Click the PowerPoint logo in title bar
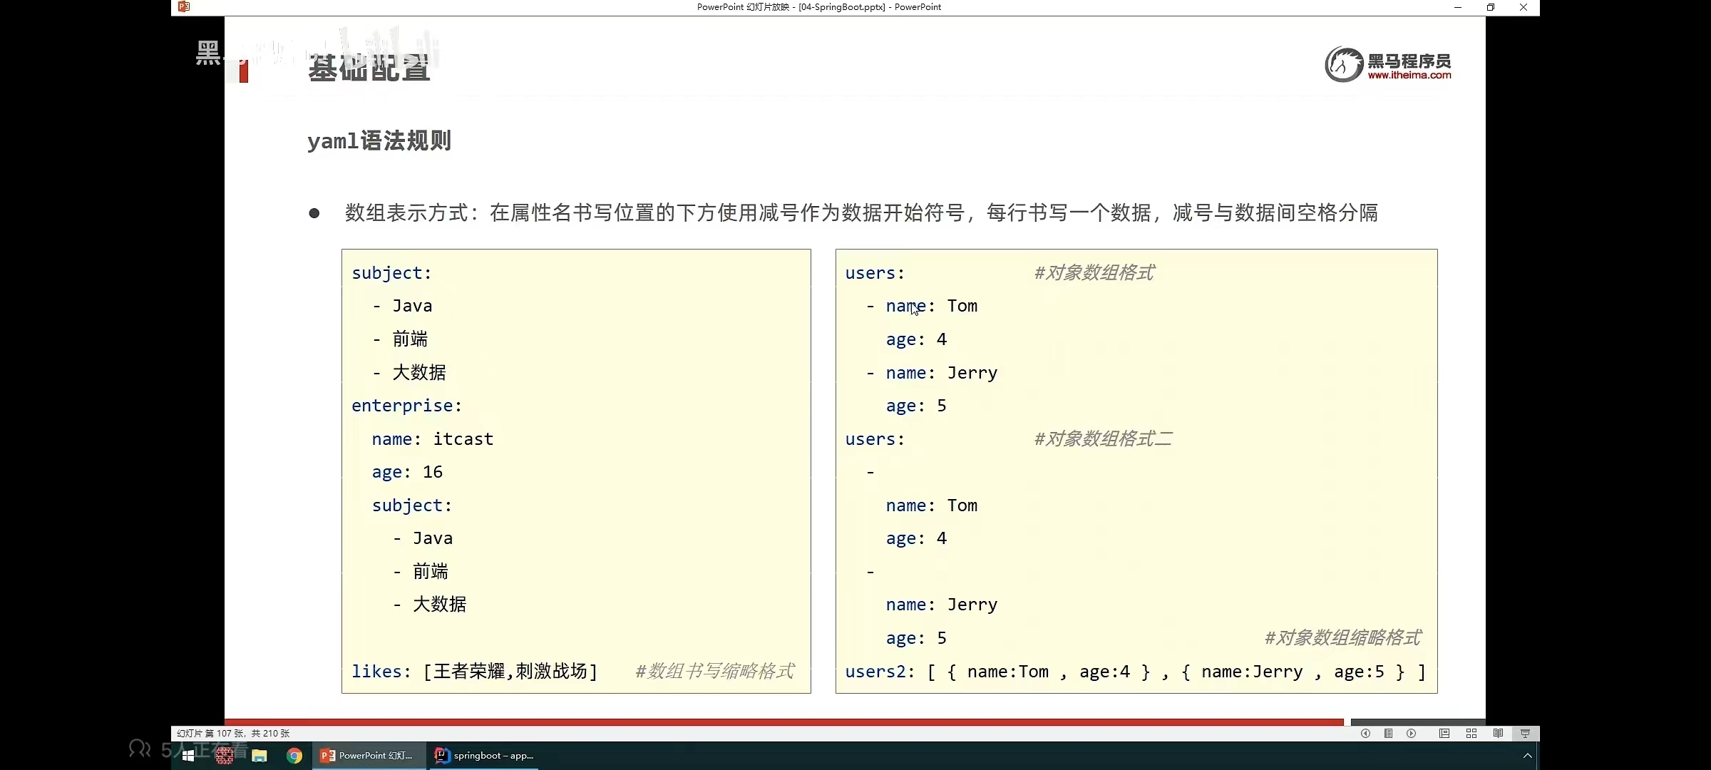1711x770 pixels. 184,7
